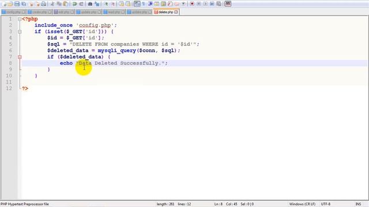This screenshot has width=369, height=207.
Task: Close the read.php tab
Action: (x=123, y=12)
